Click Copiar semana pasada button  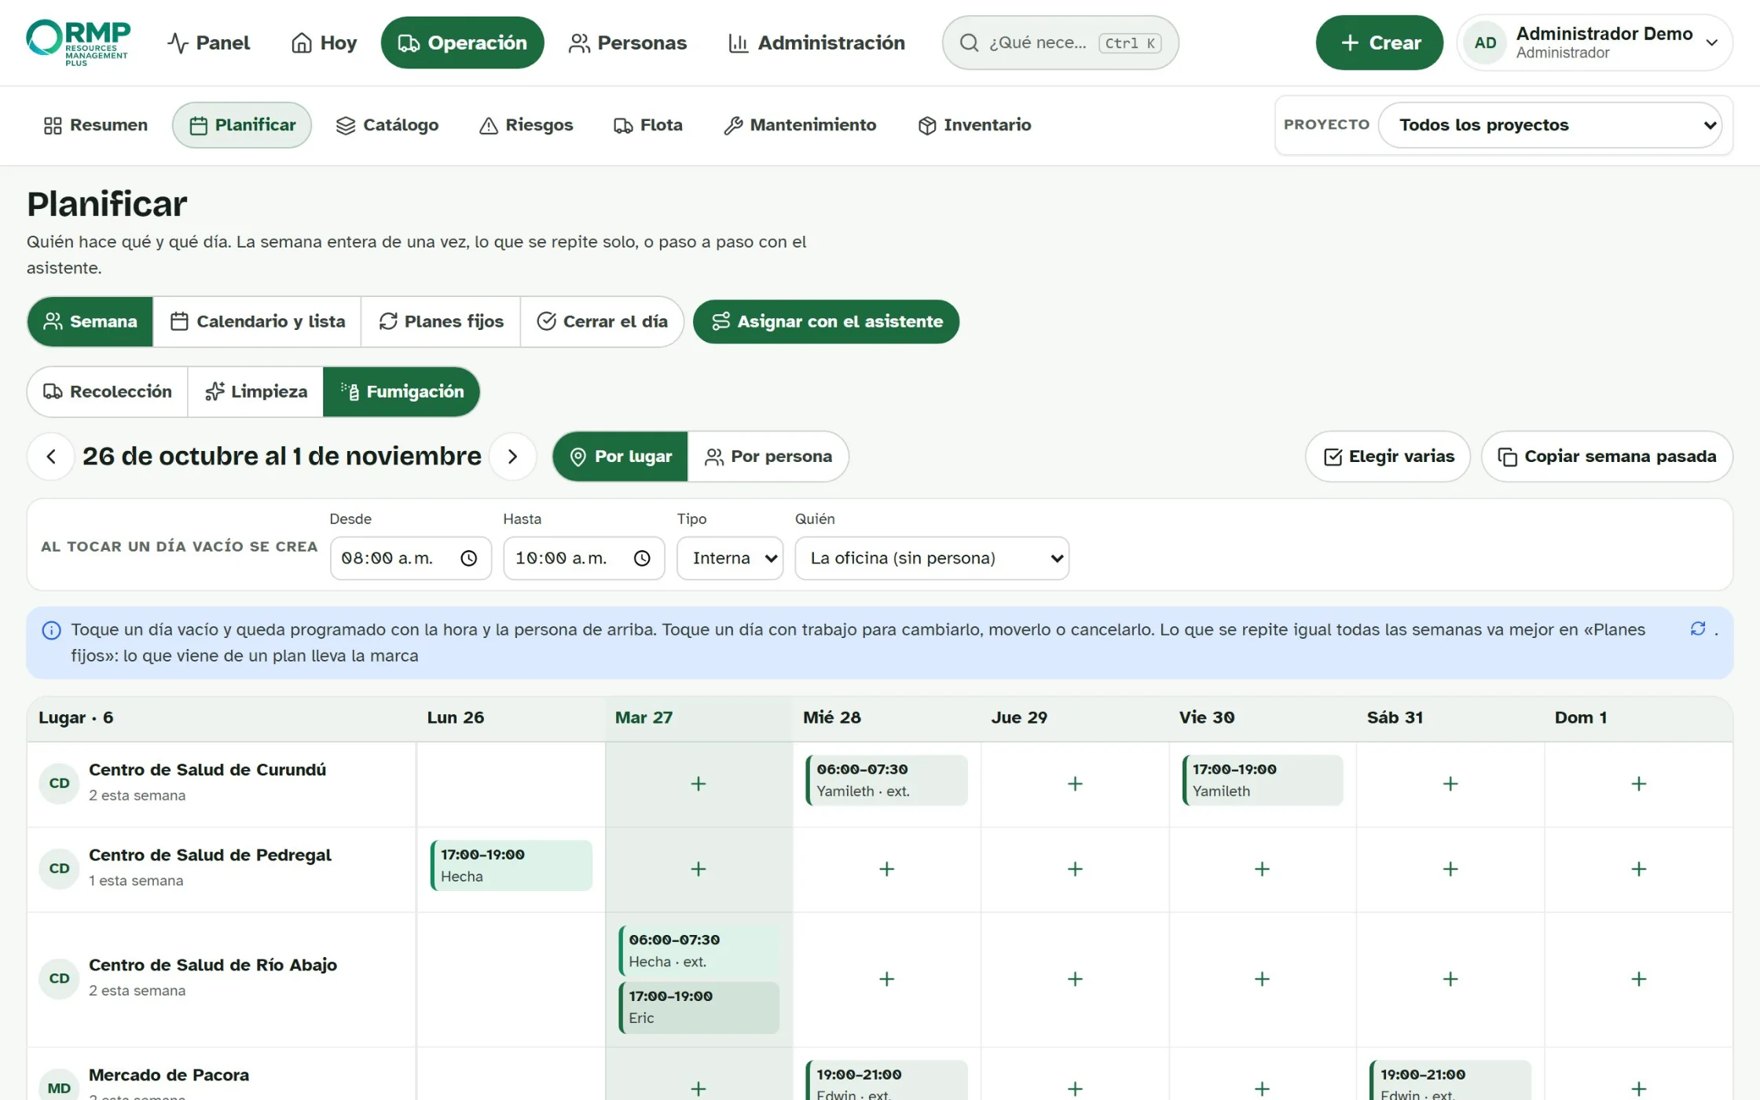click(x=1607, y=456)
